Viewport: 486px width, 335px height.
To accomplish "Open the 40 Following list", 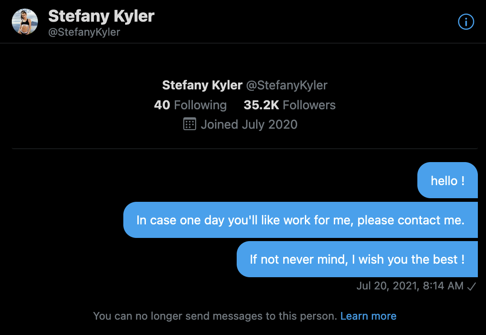I will (x=190, y=105).
